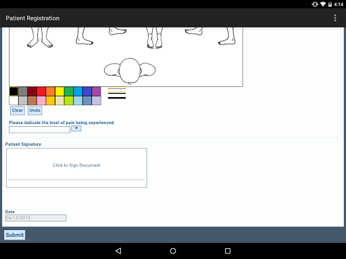Select the dark blue color swatch
The height and width of the screenshot is (259, 346).
click(x=87, y=92)
